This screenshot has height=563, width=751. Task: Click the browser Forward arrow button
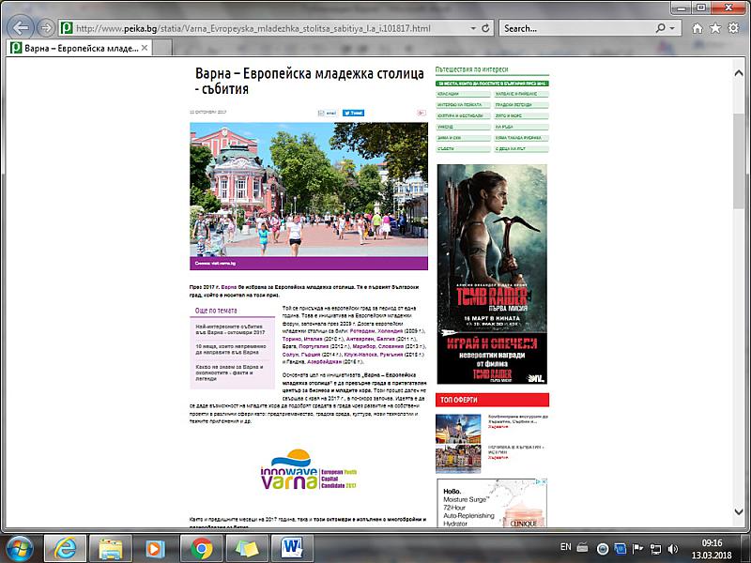point(47,28)
